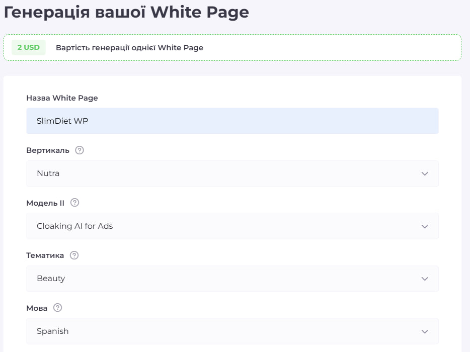Expand the Модель ІІ dropdown
470x352 pixels.
tap(232, 226)
